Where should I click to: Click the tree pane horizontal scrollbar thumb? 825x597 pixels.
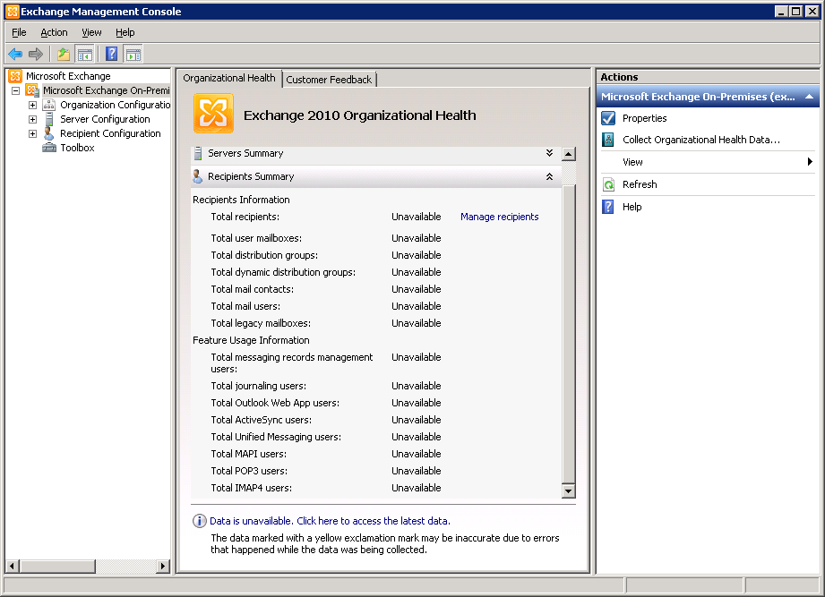coord(58,566)
